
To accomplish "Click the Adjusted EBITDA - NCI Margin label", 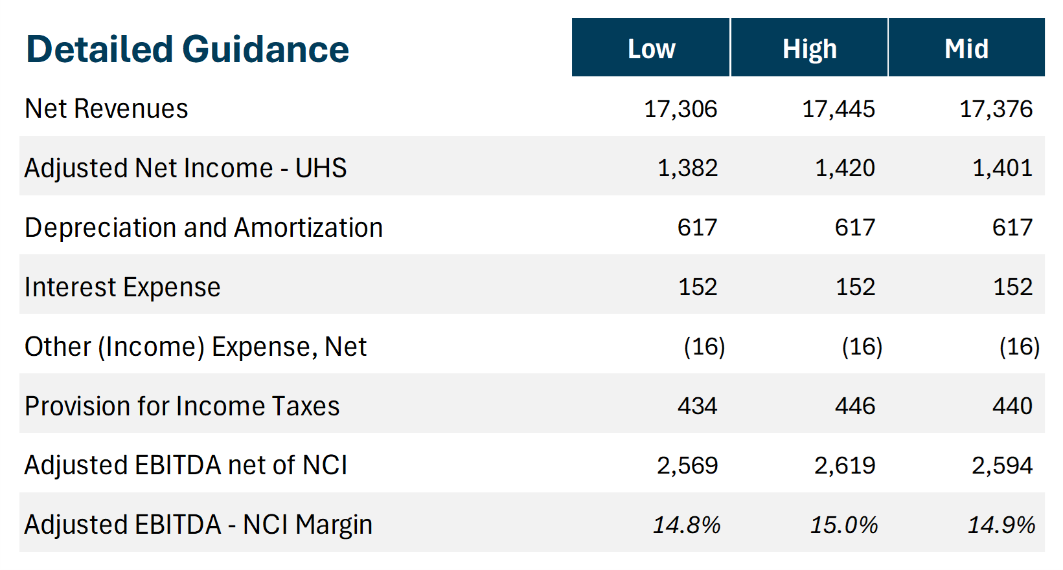I will click(x=198, y=525).
